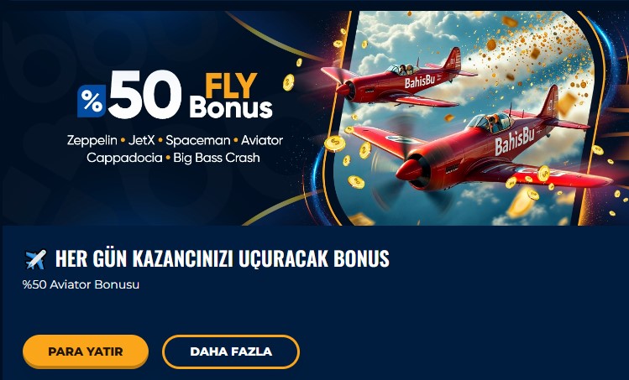Click the airplane emoji beside the headline
Image resolution: width=629 pixels, height=380 pixels.
point(36,259)
